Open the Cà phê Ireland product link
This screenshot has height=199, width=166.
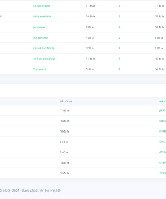(x=41, y=6)
